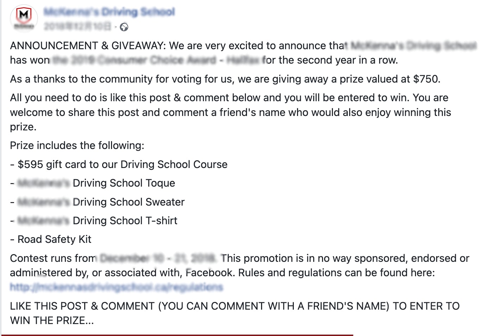The image size is (489, 336).
Task: Click the McKenna's Driving School logo avatar
Action: point(24,17)
